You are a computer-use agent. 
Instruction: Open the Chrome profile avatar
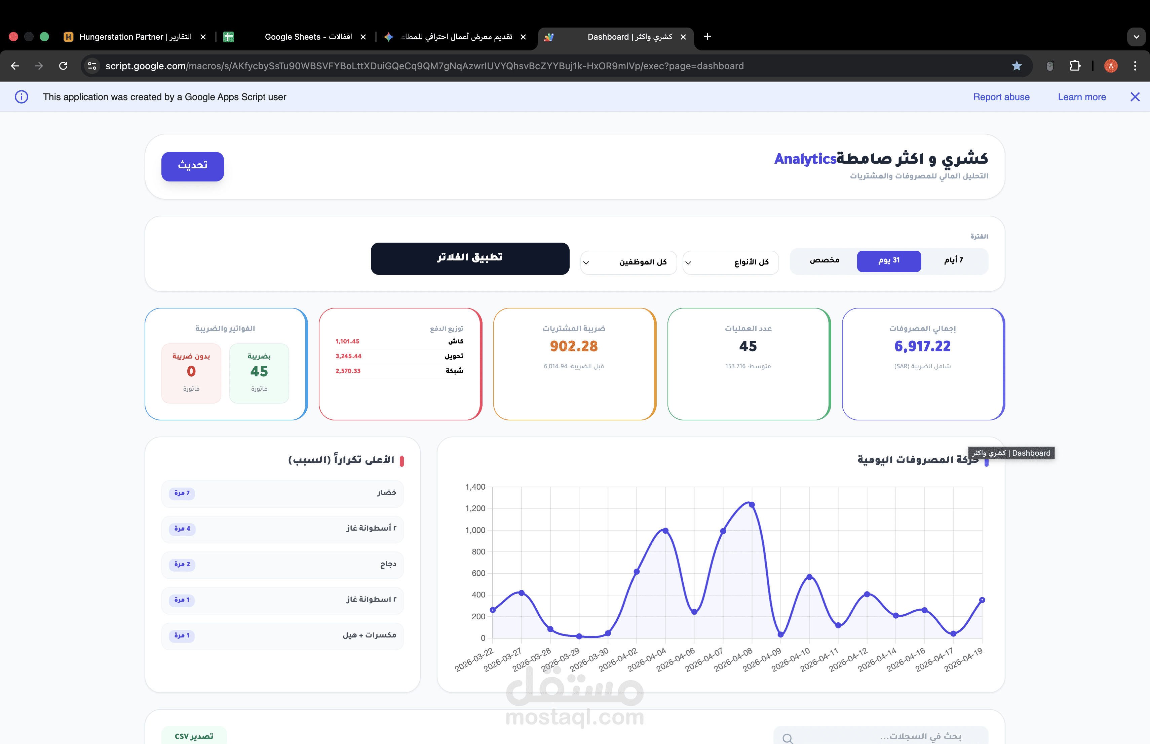1110,66
